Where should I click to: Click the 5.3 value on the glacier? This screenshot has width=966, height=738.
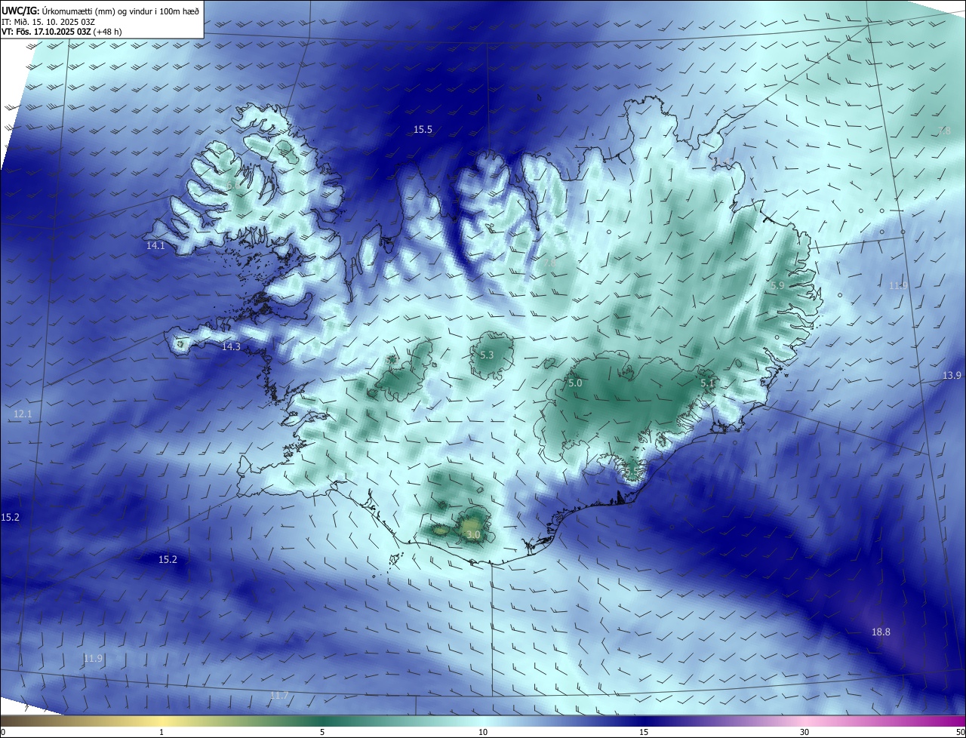[x=487, y=355]
